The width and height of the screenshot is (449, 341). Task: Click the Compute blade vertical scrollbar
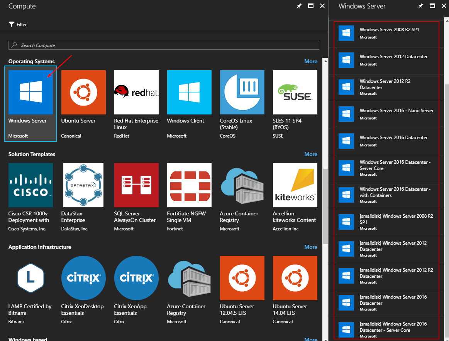pos(325,206)
